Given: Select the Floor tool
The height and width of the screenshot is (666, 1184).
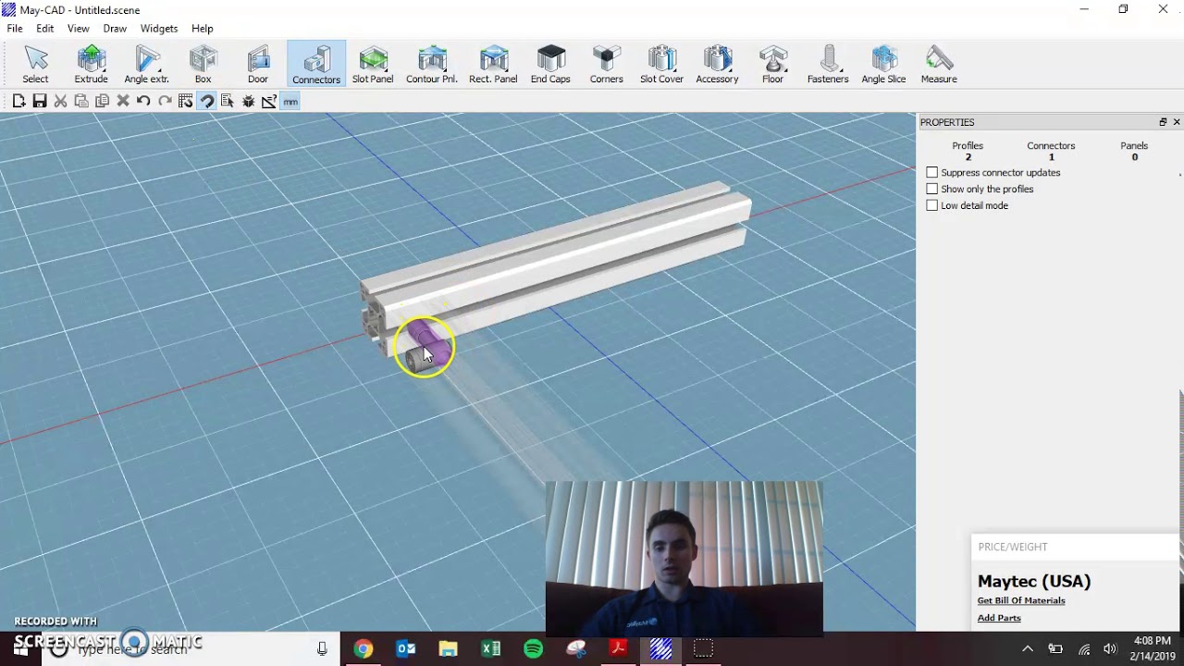Looking at the screenshot, I should click(x=772, y=64).
